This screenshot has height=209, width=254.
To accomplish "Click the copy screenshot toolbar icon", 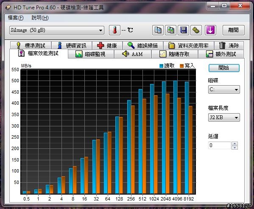I will click(170, 30).
